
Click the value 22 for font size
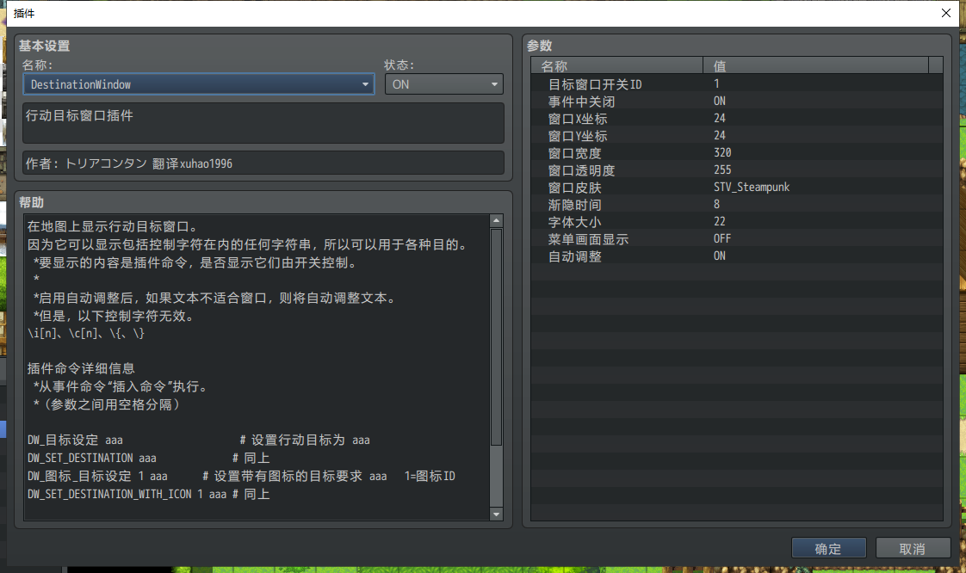(x=720, y=222)
